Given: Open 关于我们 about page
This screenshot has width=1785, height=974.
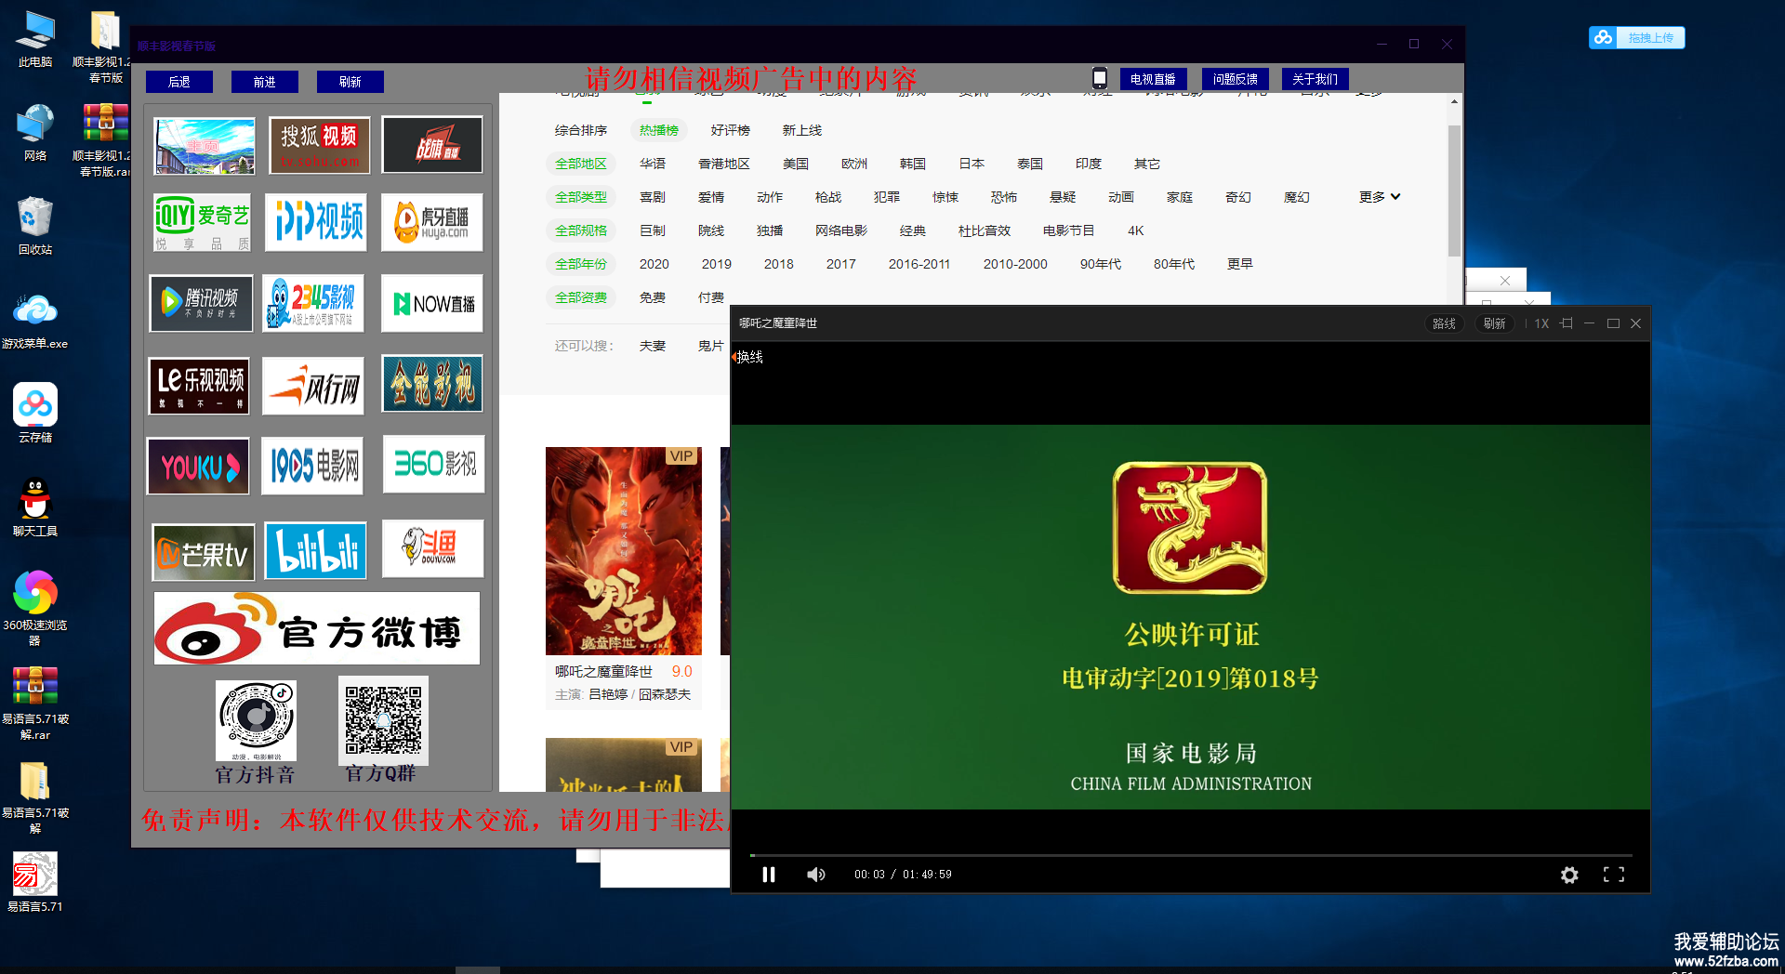Looking at the screenshot, I should click(1315, 79).
